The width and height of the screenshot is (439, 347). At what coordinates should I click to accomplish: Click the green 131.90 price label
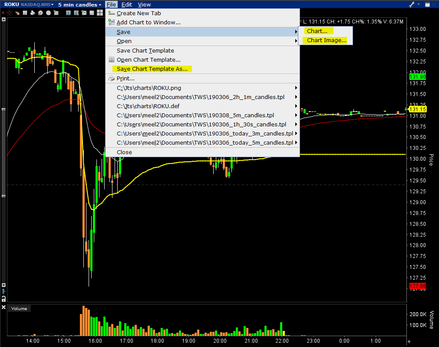click(x=417, y=77)
